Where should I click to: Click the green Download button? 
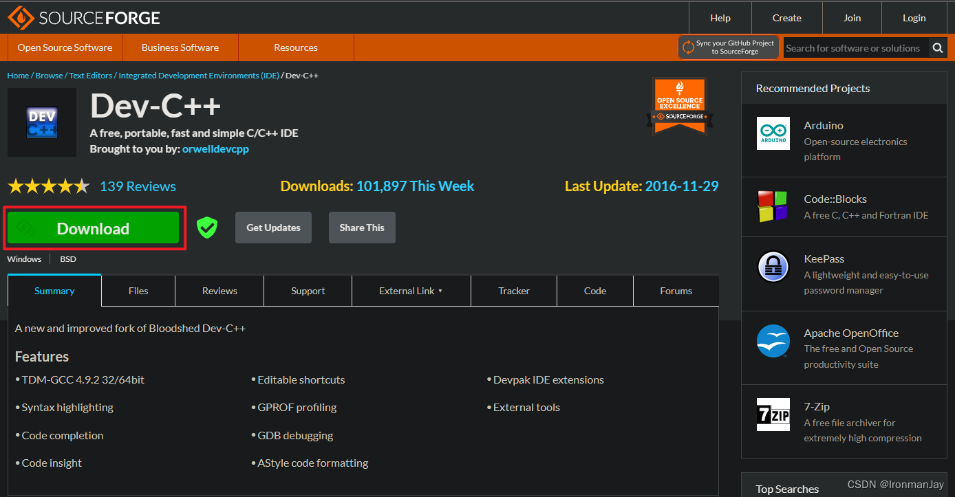tap(93, 228)
